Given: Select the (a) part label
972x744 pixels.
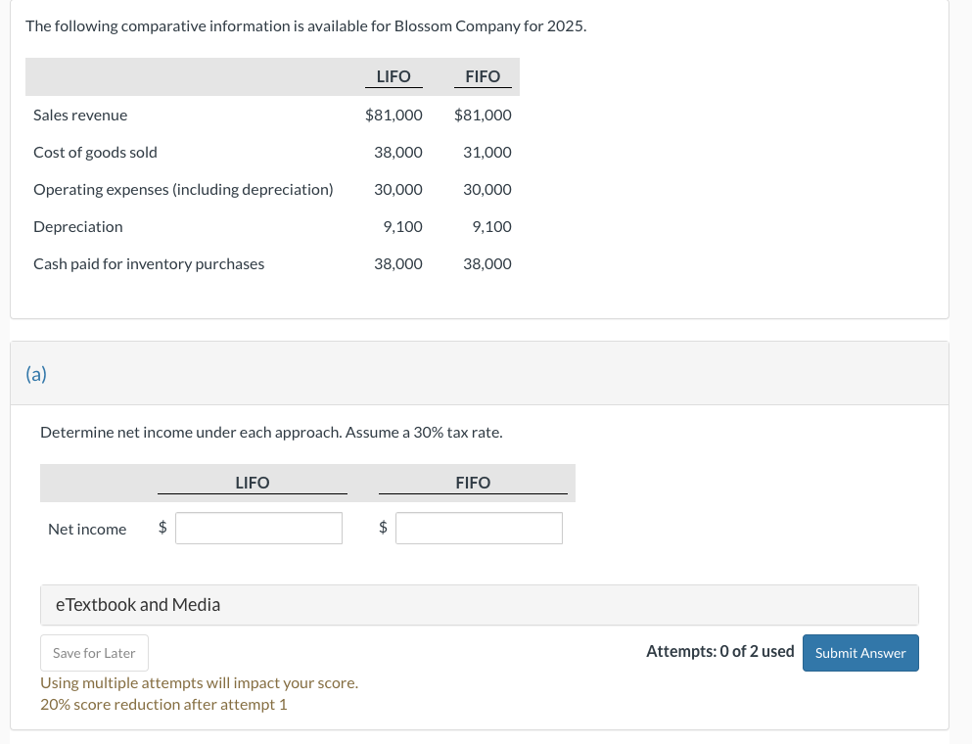Looking at the screenshot, I should coord(36,374).
